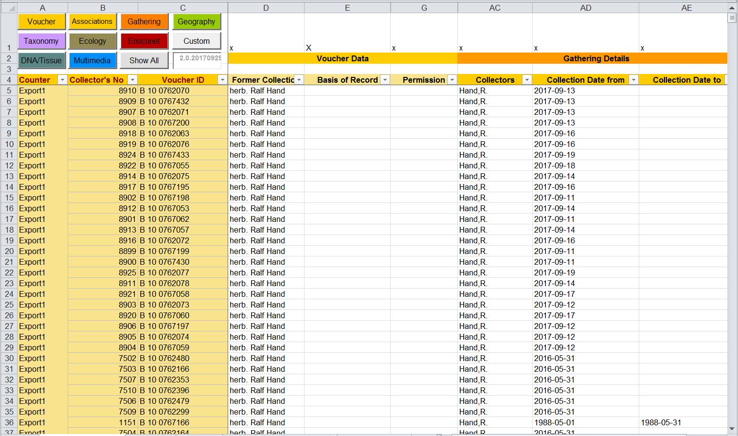Click the purple Taxonomy button
Screen dimensions: 738x436
pos(41,41)
